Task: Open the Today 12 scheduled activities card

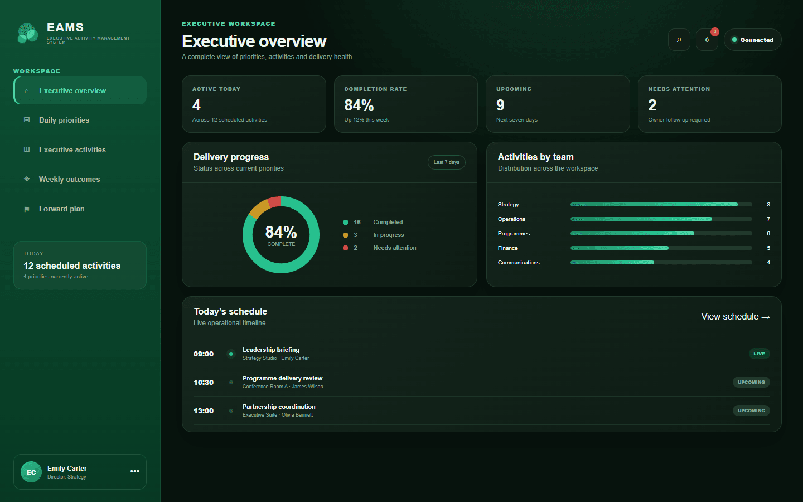Action: click(80, 265)
